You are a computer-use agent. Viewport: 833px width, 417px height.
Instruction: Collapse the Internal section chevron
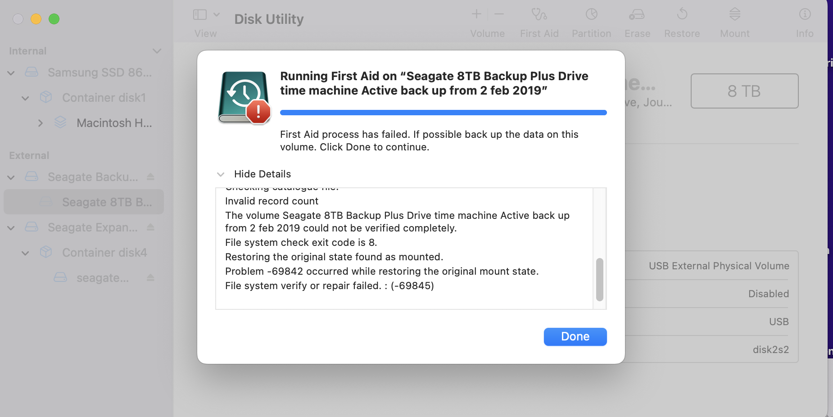157,51
